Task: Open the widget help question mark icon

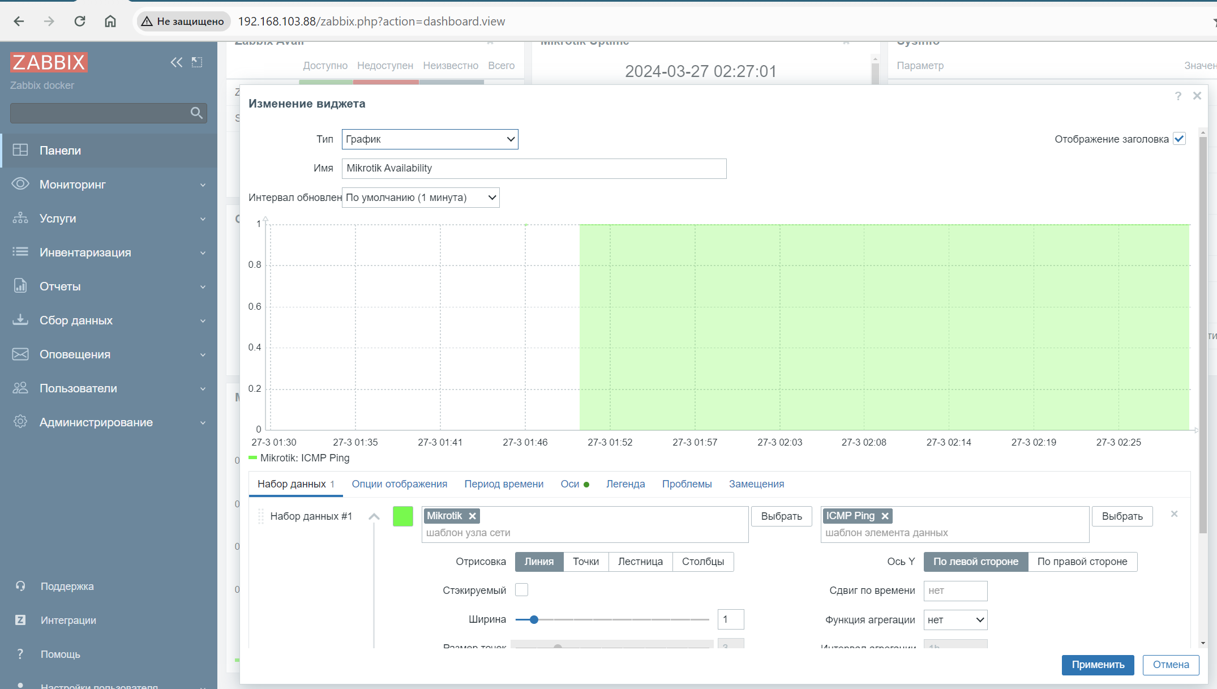Action: (x=1178, y=96)
